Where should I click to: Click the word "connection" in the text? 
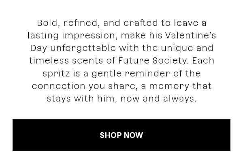[59, 86]
